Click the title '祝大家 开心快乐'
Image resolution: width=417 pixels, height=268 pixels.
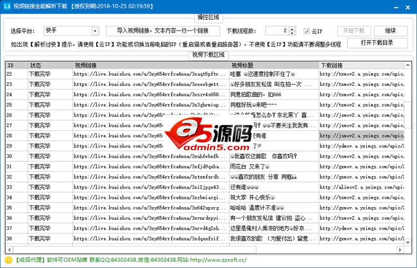pyautogui.click(x=252, y=197)
